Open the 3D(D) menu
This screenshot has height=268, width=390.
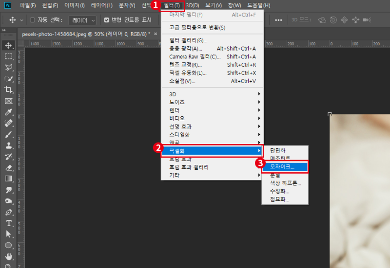193,5
